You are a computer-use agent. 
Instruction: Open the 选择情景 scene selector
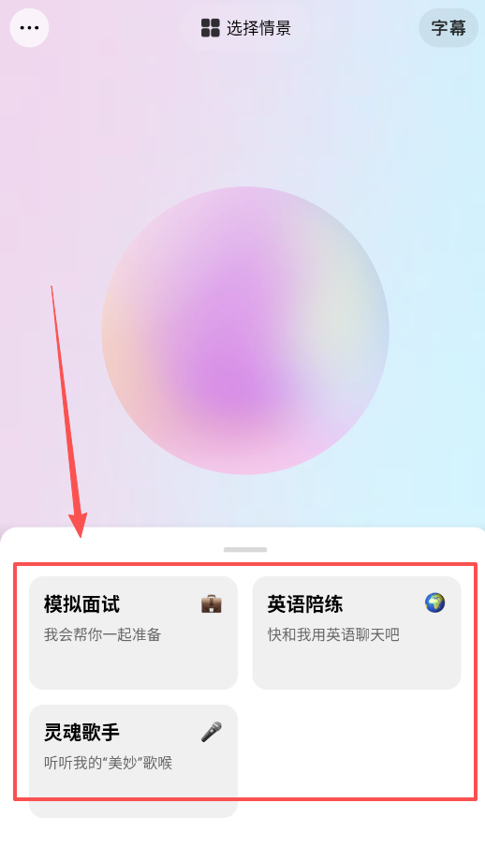[245, 27]
